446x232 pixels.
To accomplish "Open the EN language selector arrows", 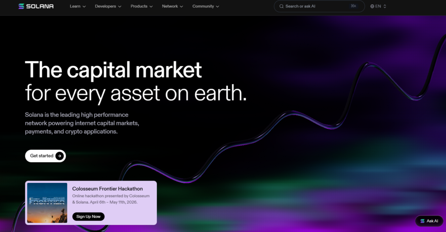I will [385, 6].
